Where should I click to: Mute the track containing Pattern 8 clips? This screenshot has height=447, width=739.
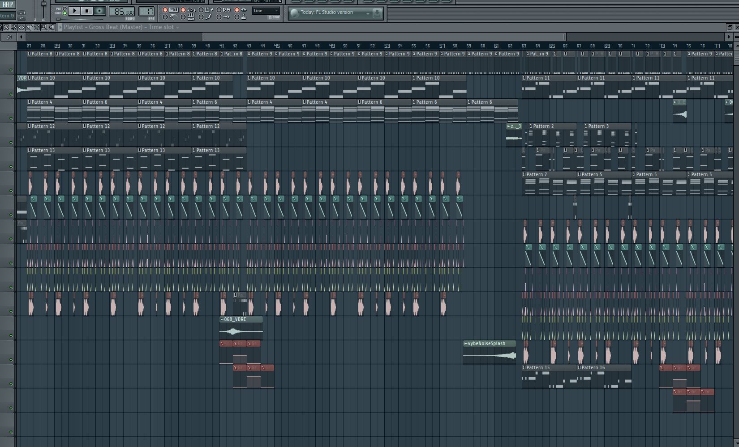click(x=11, y=70)
